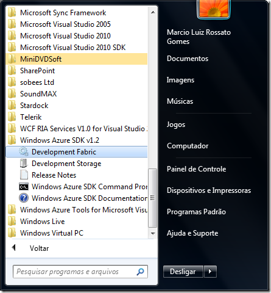Open Release Notes document icon

tap(24, 175)
